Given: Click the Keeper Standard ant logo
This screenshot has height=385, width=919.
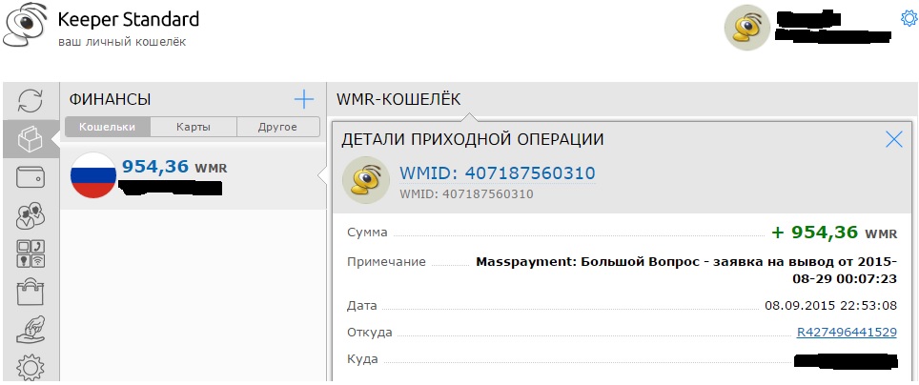Looking at the screenshot, I should 26,25.
